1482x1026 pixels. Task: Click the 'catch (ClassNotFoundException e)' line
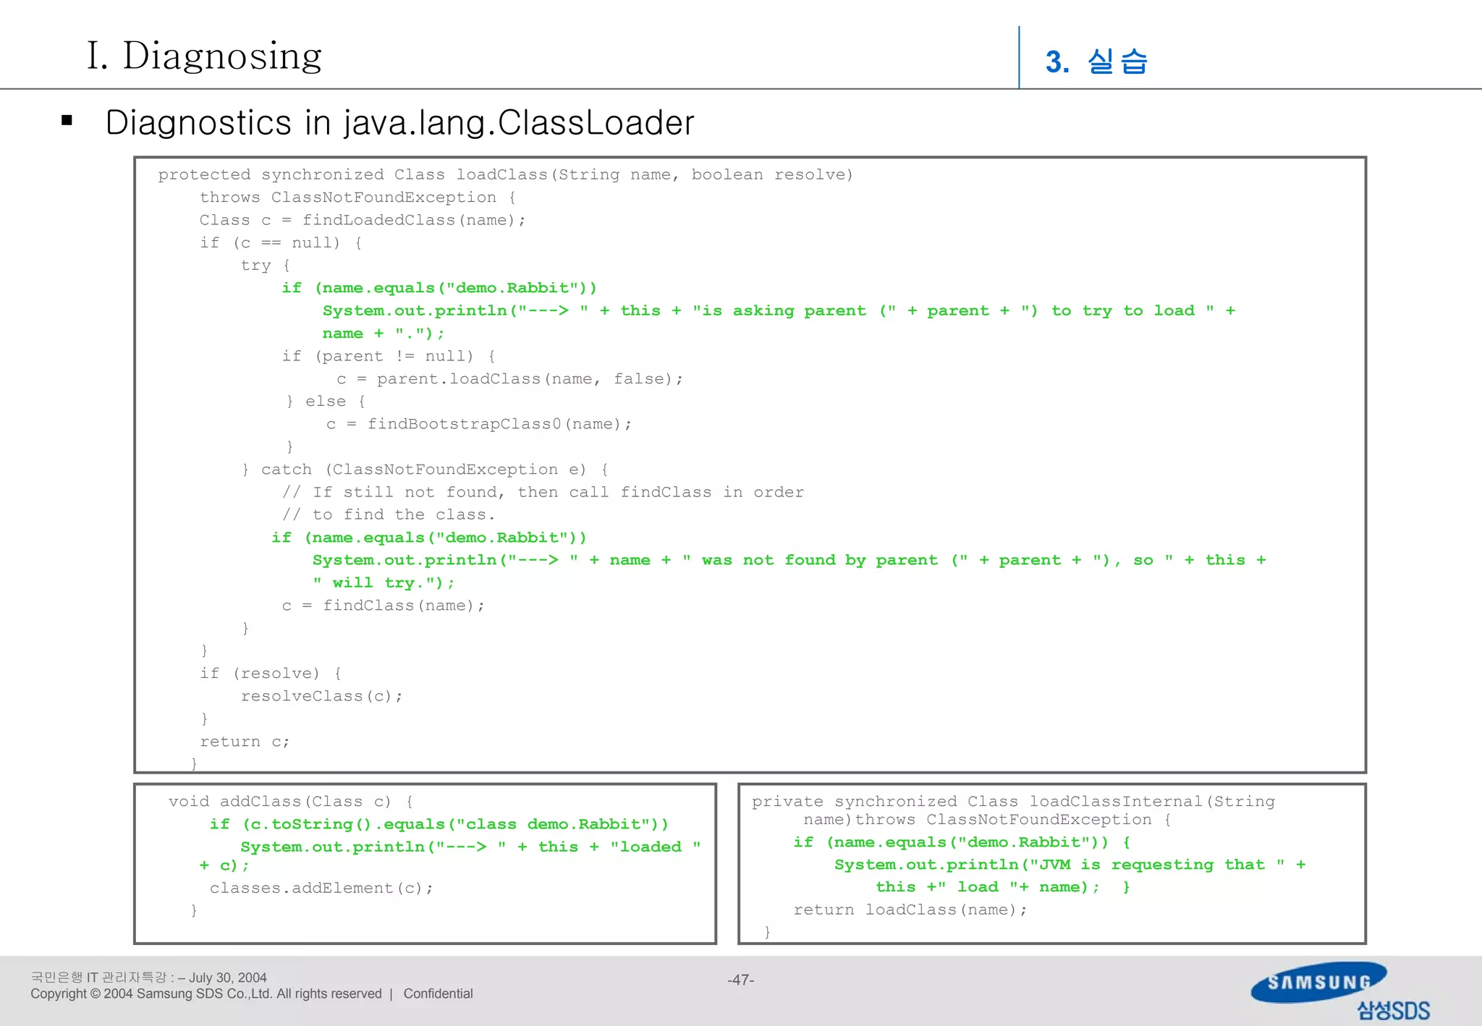(425, 470)
